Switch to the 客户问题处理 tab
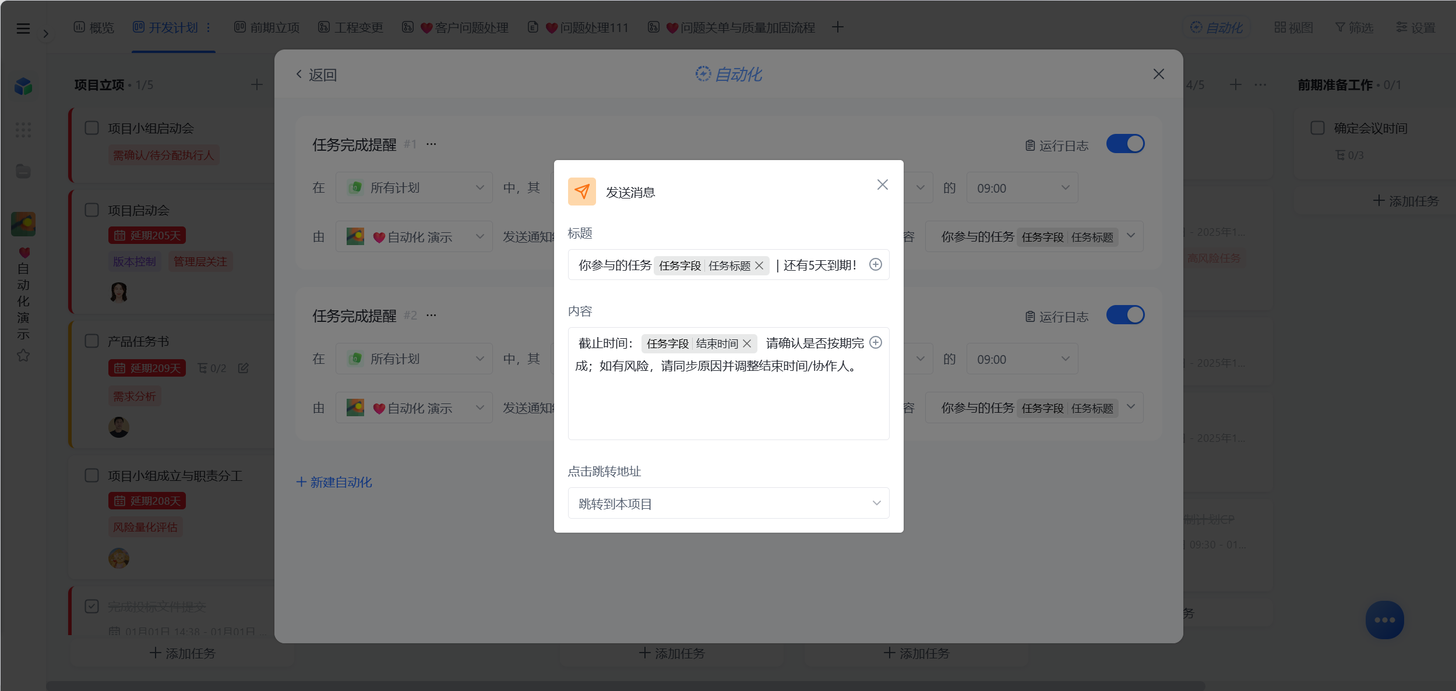 click(x=455, y=27)
